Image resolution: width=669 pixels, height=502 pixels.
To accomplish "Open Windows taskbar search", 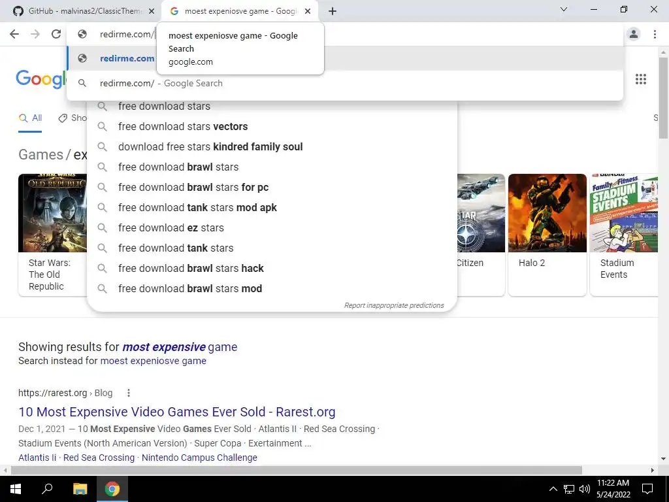I will [x=47, y=489].
